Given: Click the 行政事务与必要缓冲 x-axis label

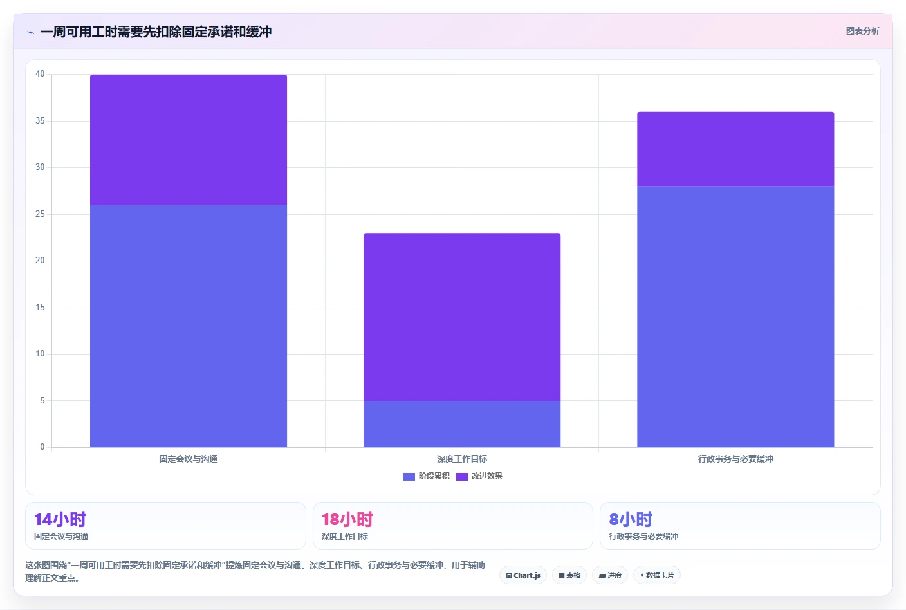Looking at the screenshot, I should point(735,459).
